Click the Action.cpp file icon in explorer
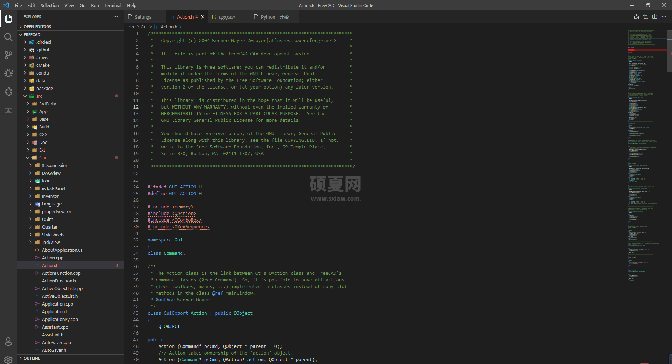The width and height of the screenshot is (672, 364). [x=37, y=258]
